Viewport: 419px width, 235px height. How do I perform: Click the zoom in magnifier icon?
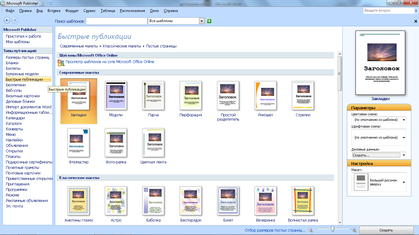(354, 230)
